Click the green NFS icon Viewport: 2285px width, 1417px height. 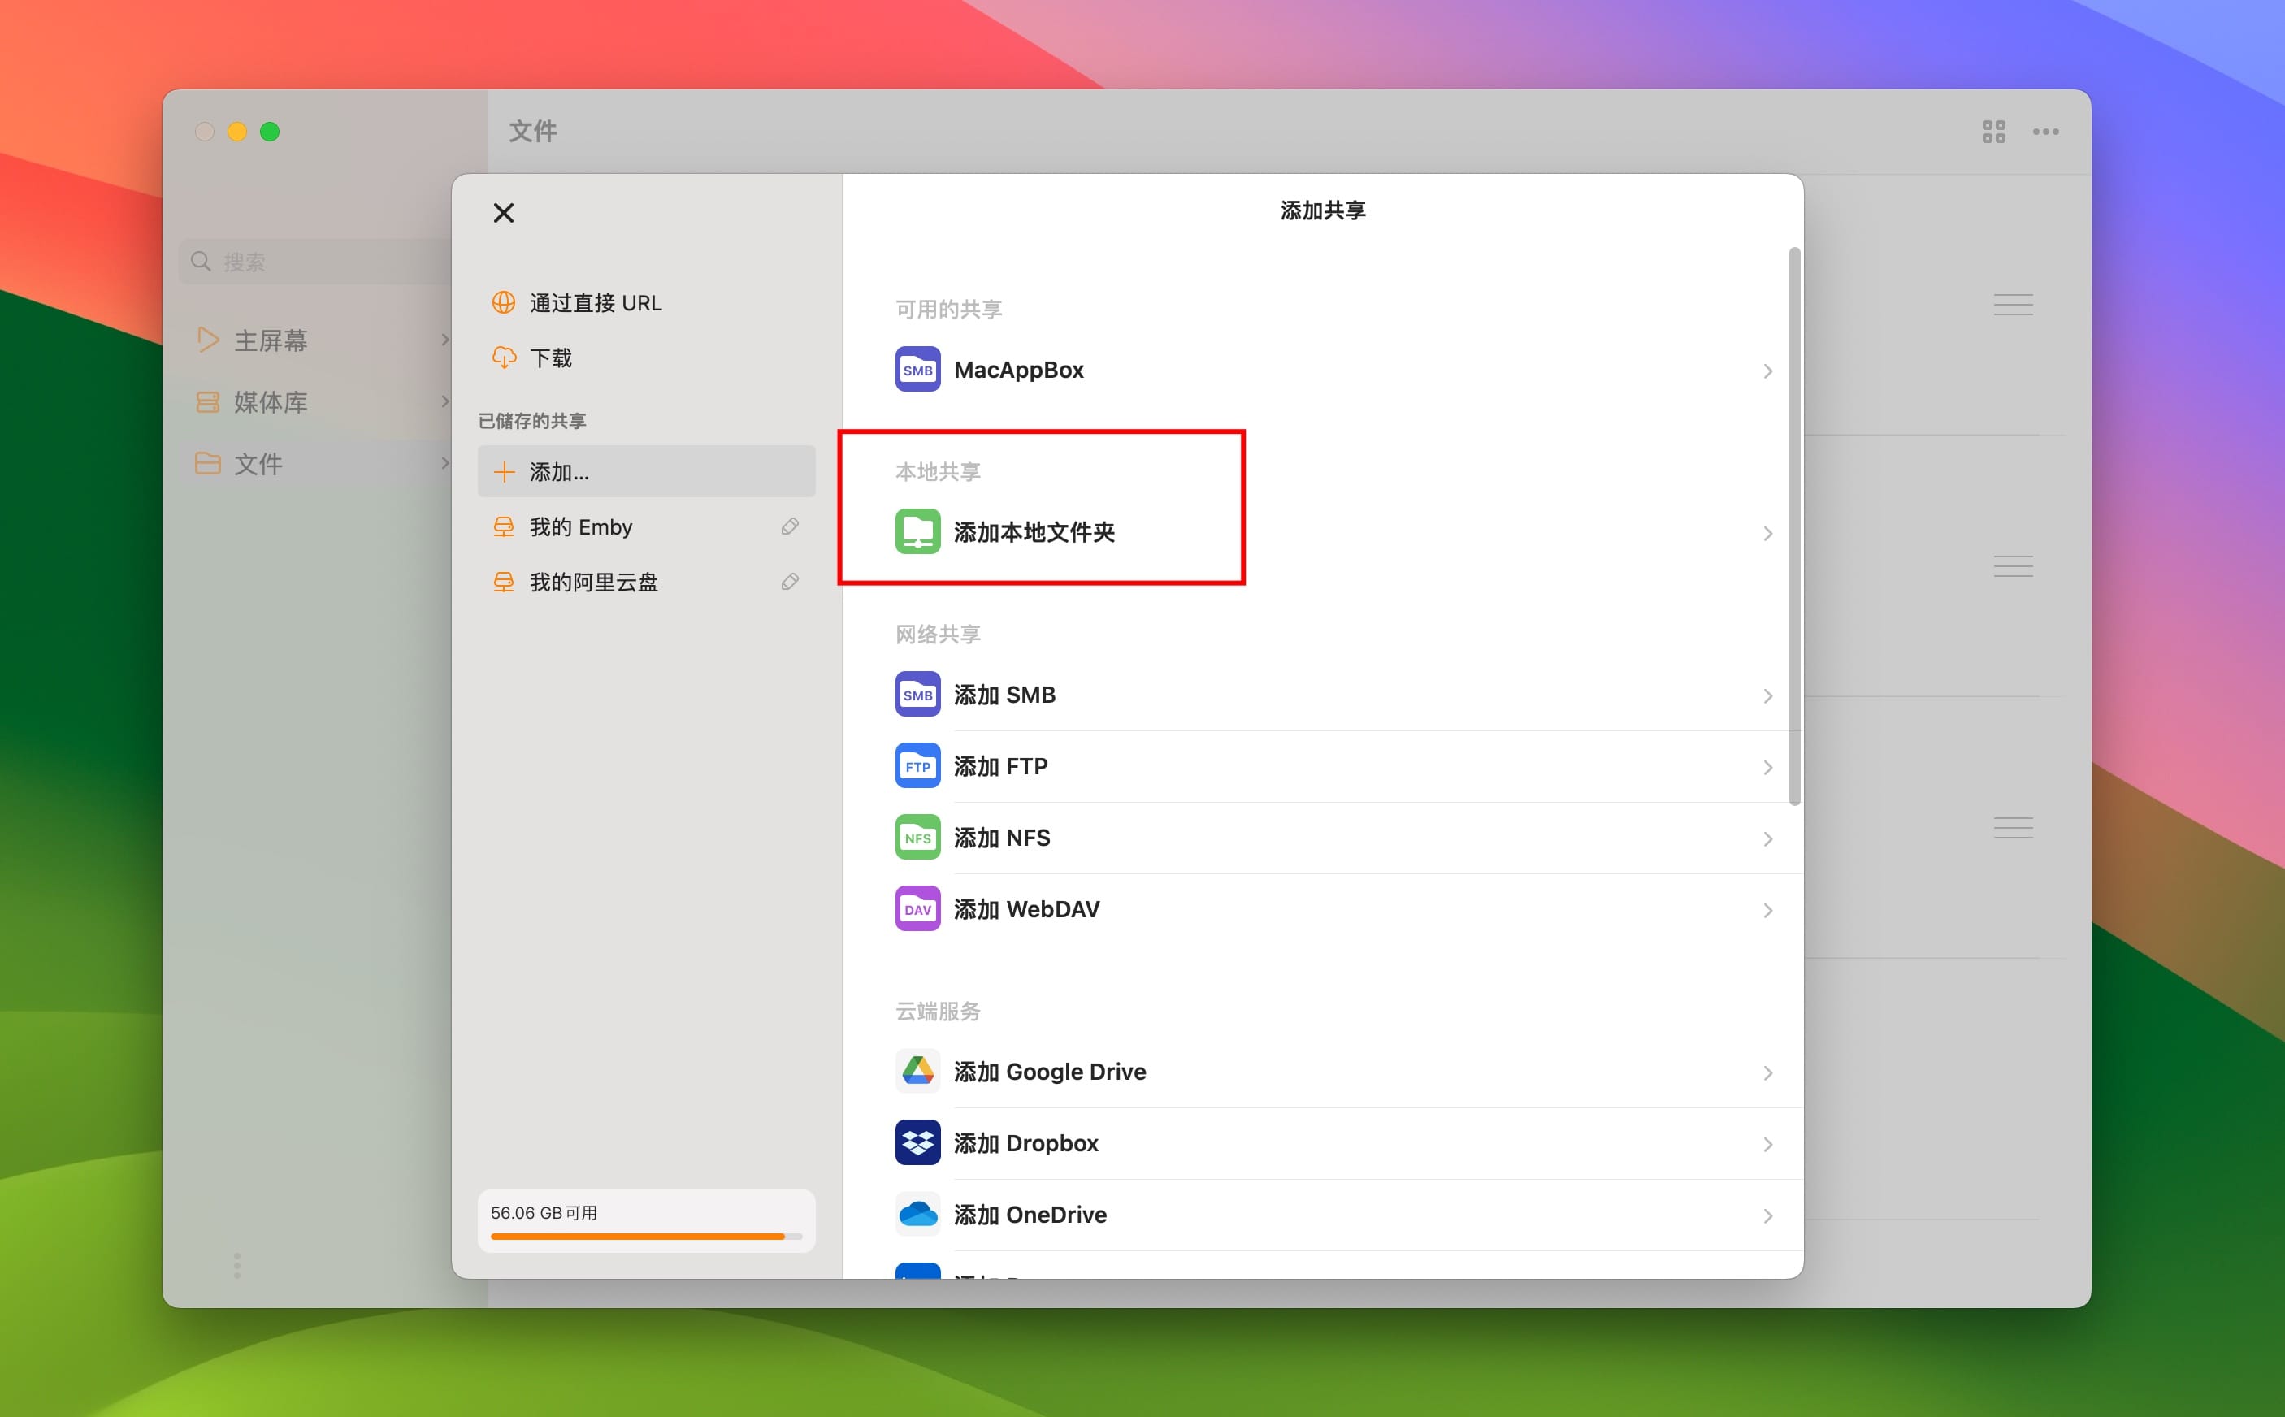pyautogui.click(x=917, y=837)
